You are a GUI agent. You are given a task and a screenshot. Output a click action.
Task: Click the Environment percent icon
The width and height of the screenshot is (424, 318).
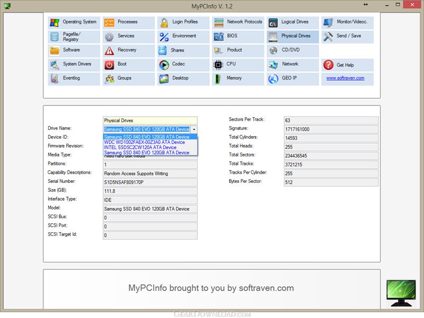pos(164,37)
